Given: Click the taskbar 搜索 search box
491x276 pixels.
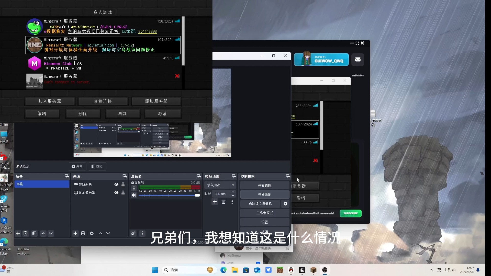Looking at the screenshot, I should tap(189, 270).
